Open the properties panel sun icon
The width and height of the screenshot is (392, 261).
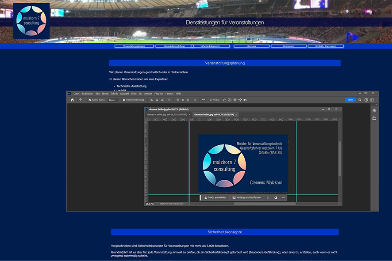click(x=374, y=110)
